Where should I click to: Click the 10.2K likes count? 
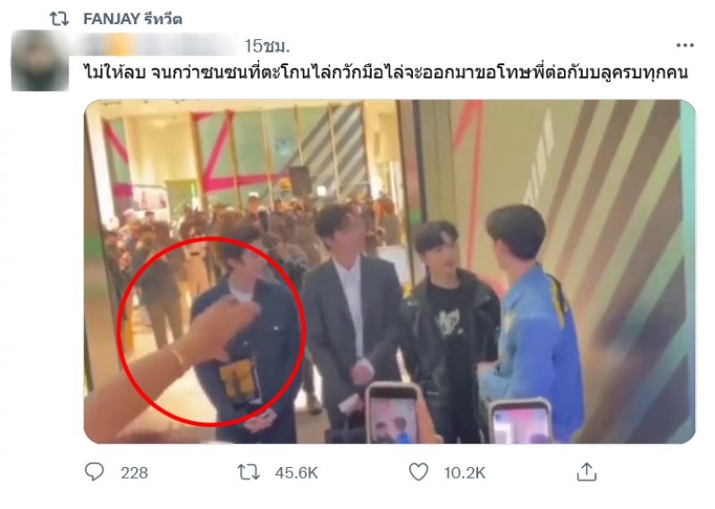pyautogui.click(x=465, y=473)
